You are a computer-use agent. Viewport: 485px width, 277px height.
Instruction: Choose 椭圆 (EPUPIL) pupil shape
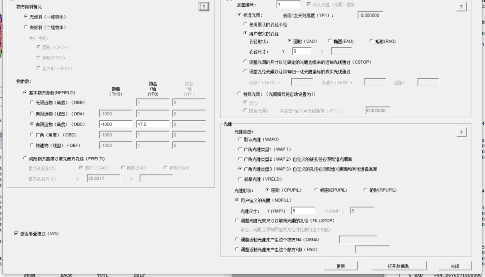tap(316, 190)
